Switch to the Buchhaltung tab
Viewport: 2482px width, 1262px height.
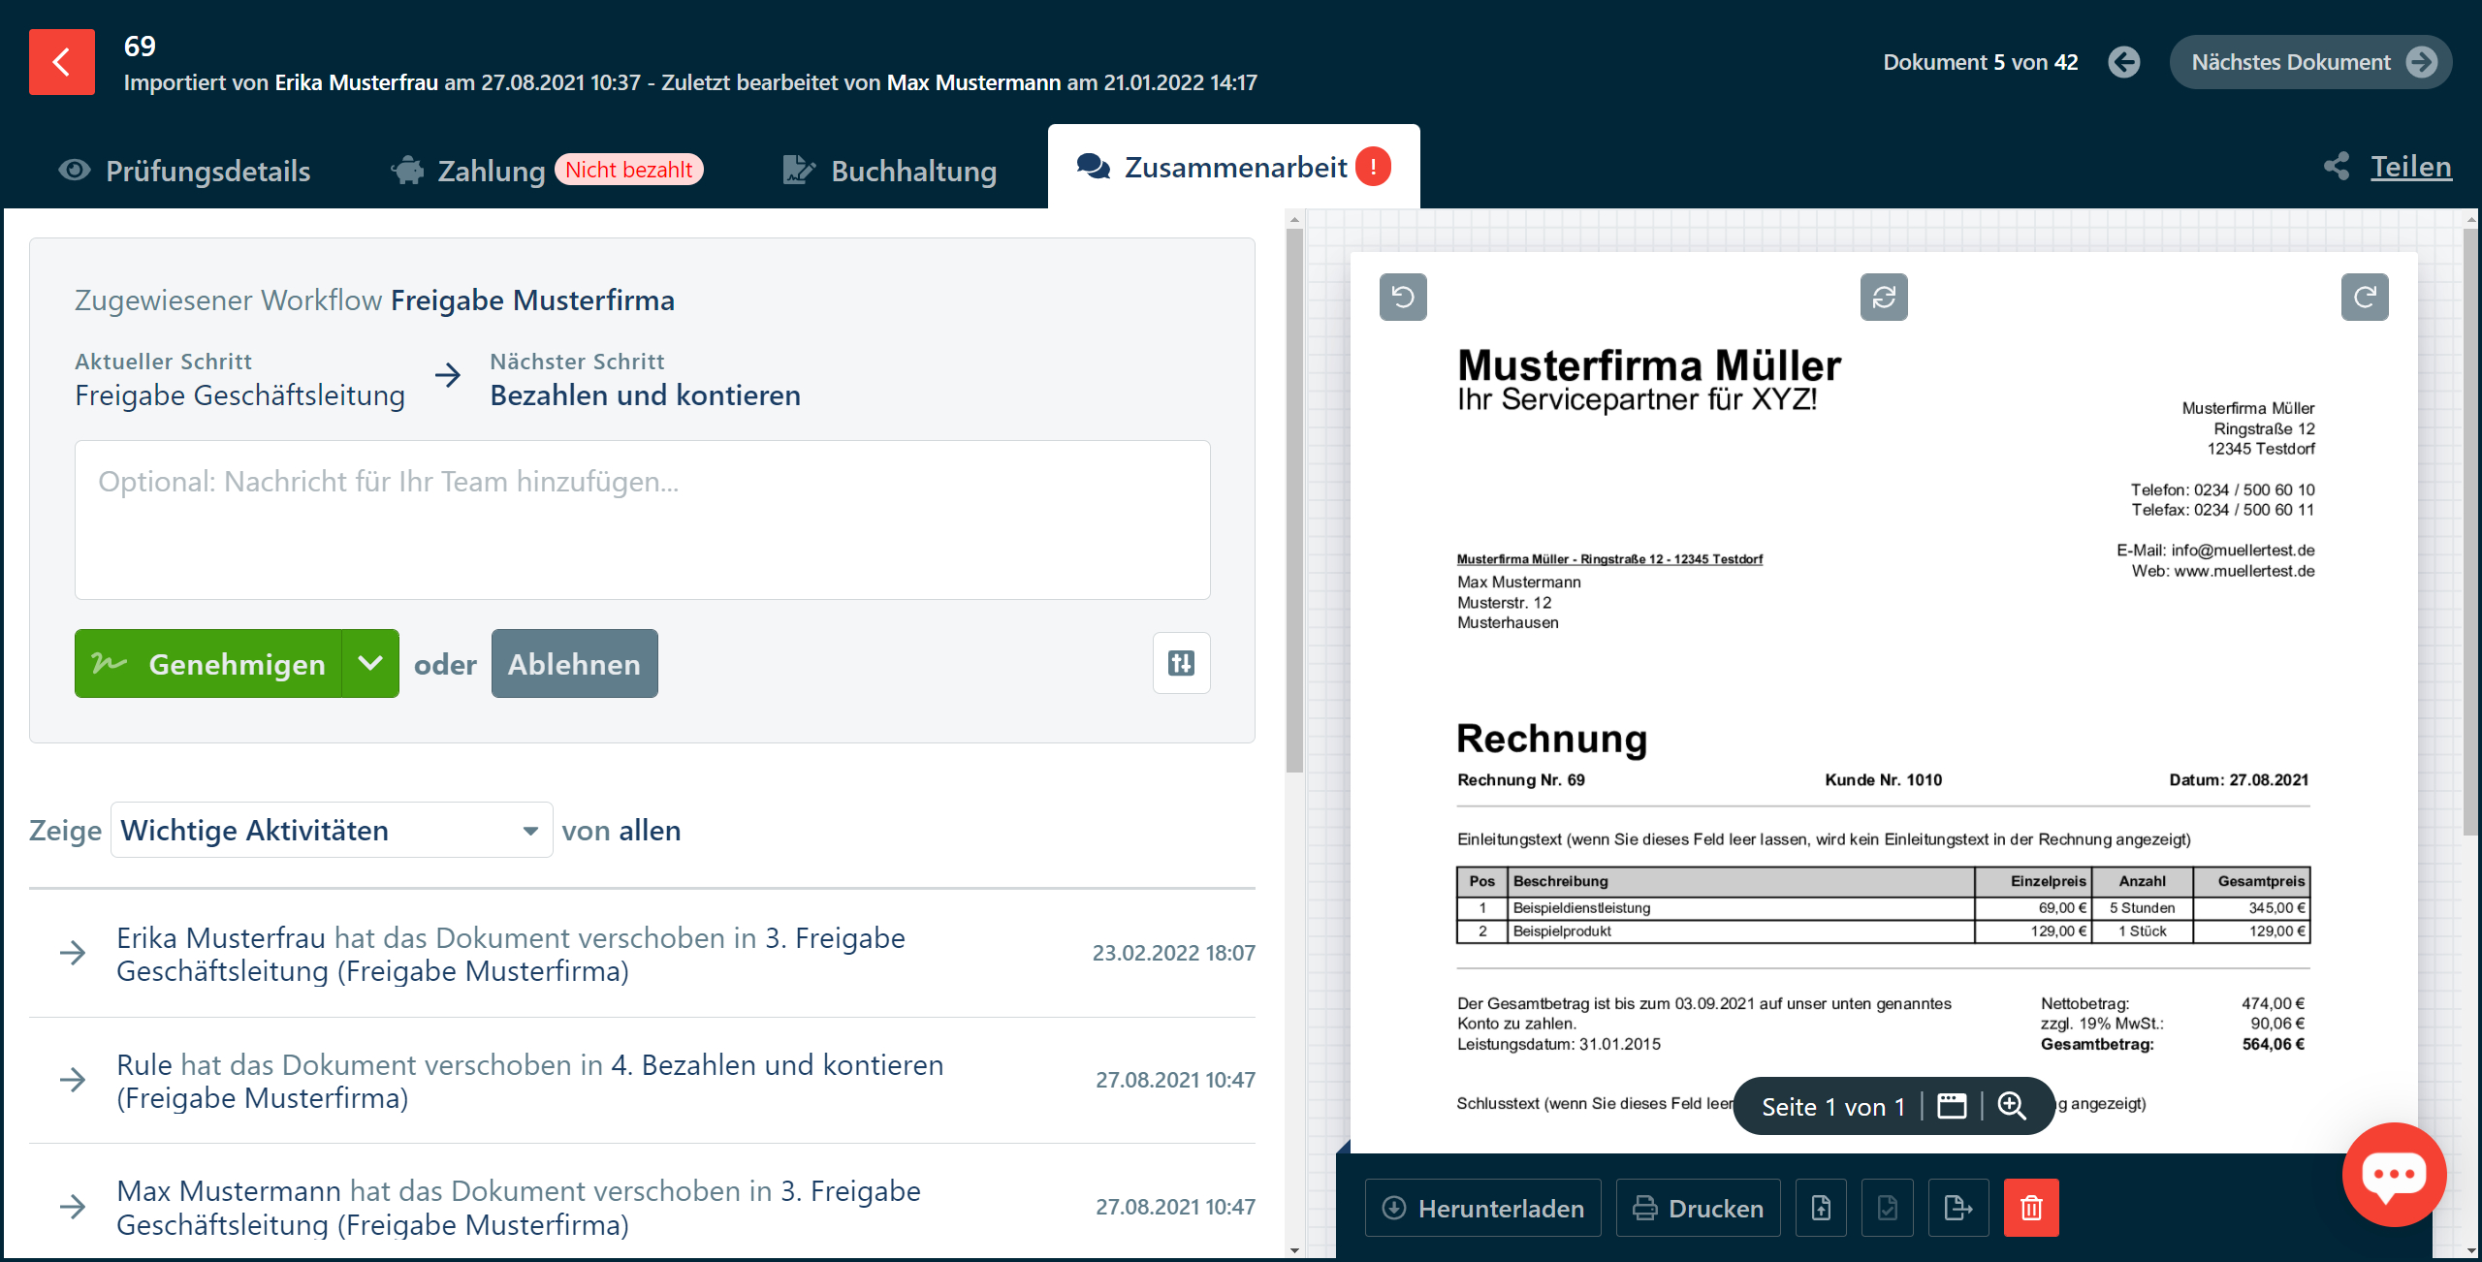coord(890,171)
